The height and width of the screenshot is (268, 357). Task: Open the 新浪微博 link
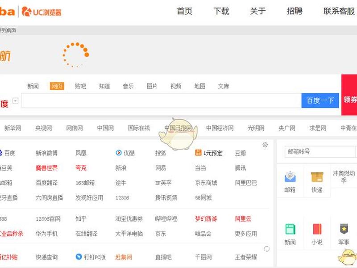click(46, 153)
